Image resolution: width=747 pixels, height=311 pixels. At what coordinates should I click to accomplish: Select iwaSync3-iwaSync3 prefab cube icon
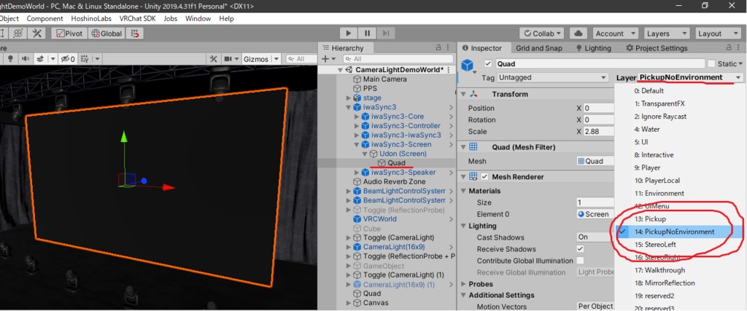click(365, 135)
